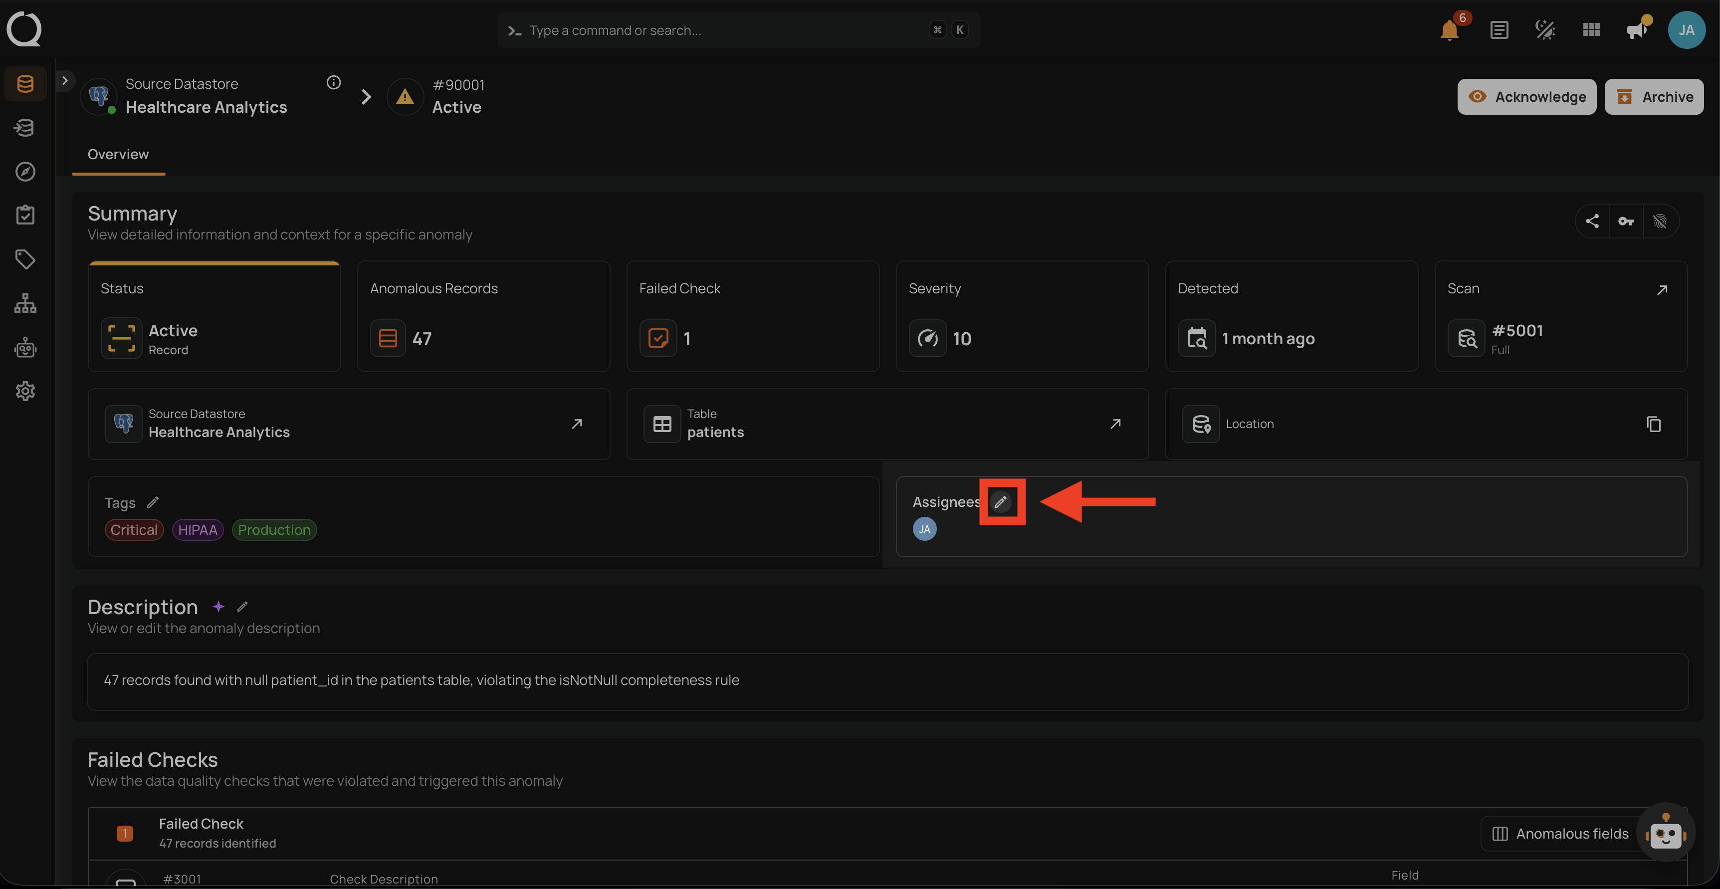
Task: Click the fingerprint icon in Summary
Action: point(1660,221)
